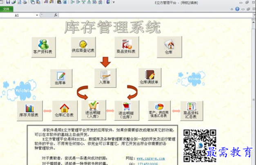Collapse the ribbon using the caret icon
This screenshot has width=256, height=165.
232,9
